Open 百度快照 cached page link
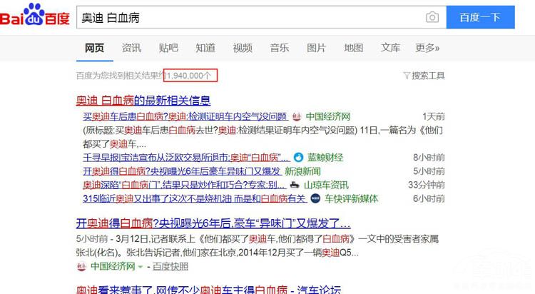 pyautogui.click(x=170, y=267)
